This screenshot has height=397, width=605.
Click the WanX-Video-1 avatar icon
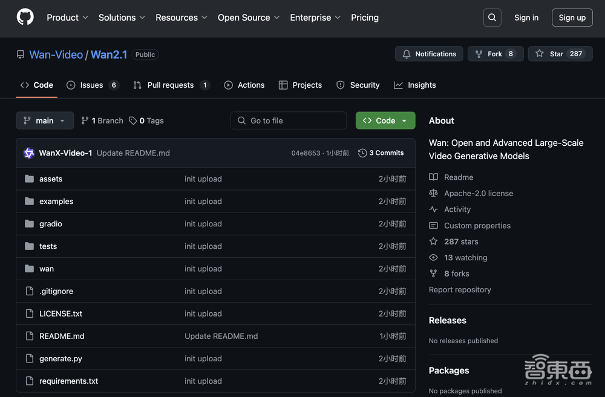29,153
